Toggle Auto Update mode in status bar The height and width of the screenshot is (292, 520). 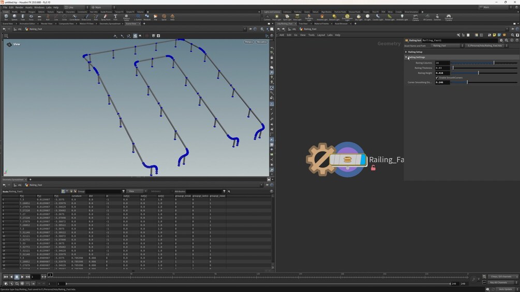click(x=506, y=289)
